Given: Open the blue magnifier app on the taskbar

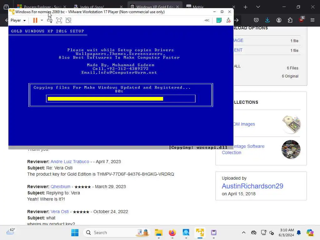Looking at the screenshot, I should pyautogui.click(x=186, y=232).
